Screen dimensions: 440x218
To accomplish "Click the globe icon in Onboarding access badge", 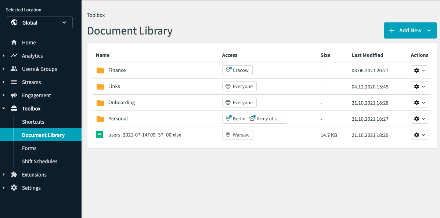I will (x=228, y=102).
